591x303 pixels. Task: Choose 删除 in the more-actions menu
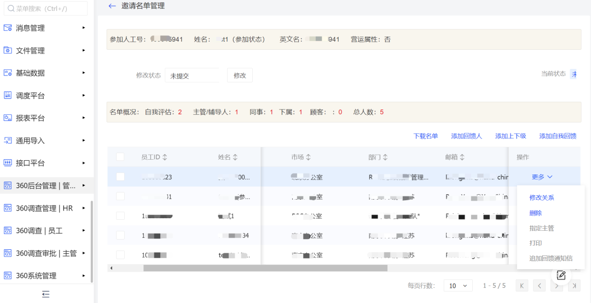point(535,213)
